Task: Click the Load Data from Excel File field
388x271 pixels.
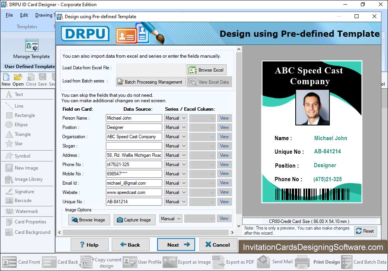Action: coord(151,70)
